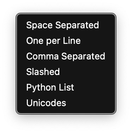Use Slashed glyph name format
The width and height of the screenshot is (132, 133).
tap(66, 72)
